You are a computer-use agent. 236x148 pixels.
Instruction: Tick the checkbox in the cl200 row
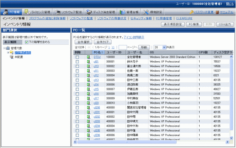[77, 108]
